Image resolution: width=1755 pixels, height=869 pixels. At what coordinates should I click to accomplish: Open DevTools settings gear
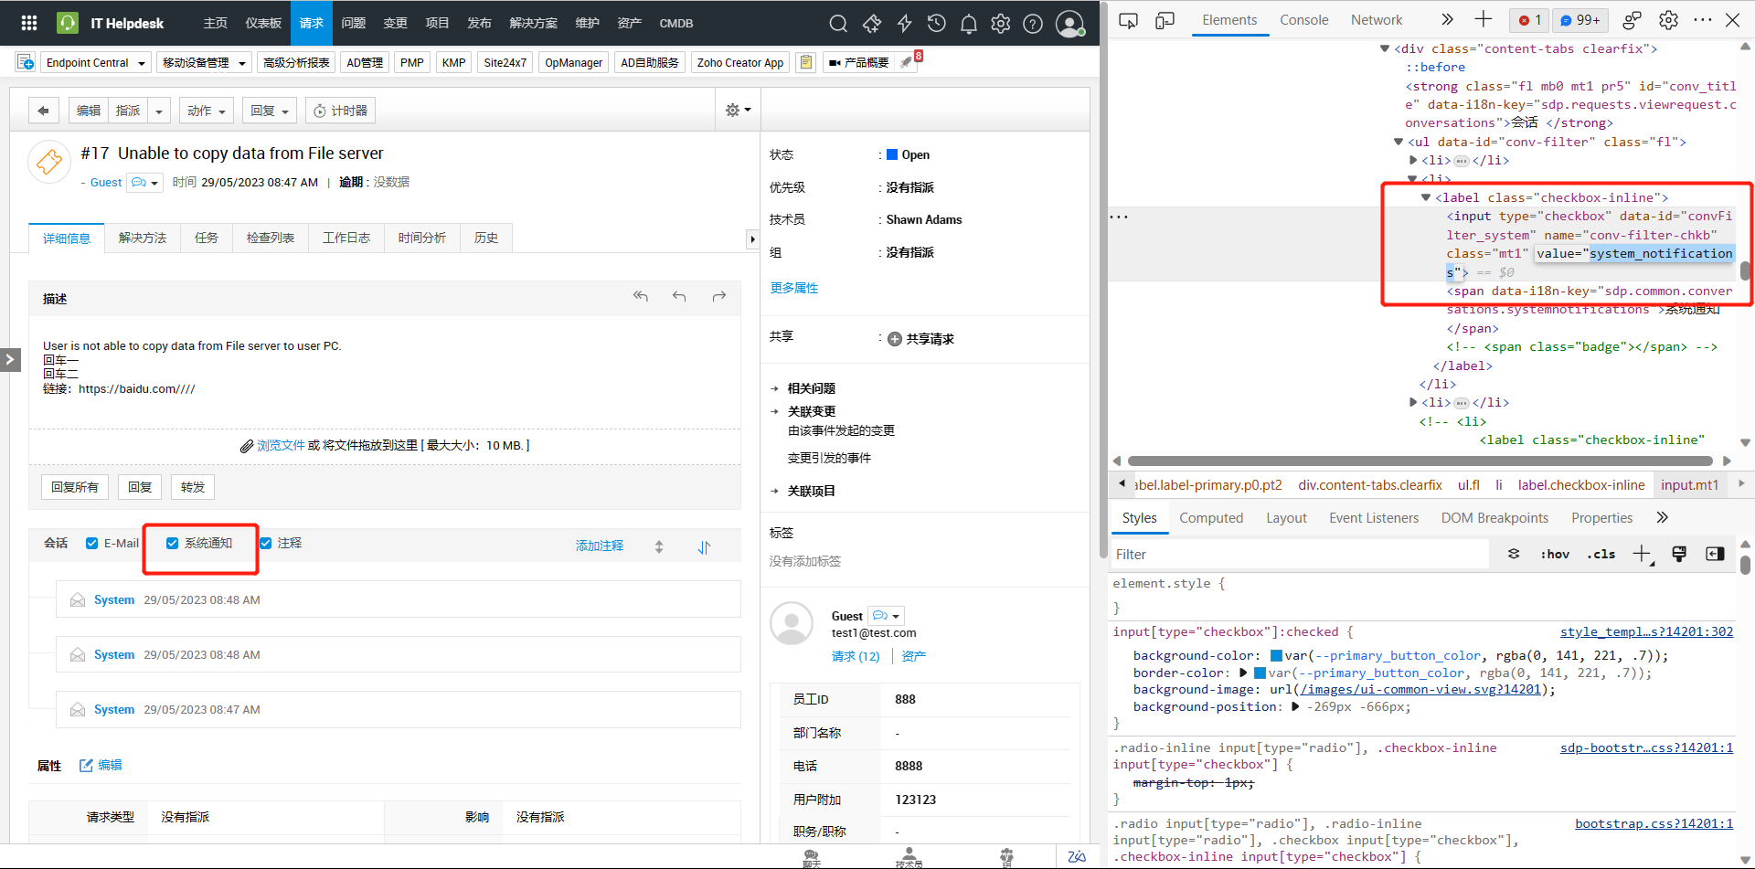tap(1668, 20)
